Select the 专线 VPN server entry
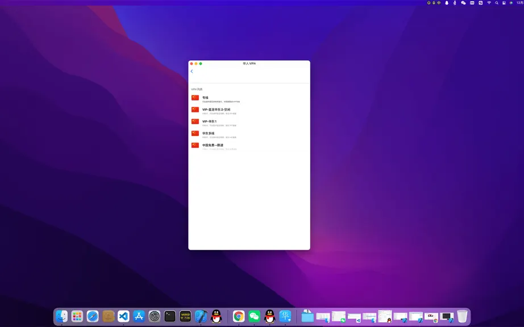 [249, 99]
